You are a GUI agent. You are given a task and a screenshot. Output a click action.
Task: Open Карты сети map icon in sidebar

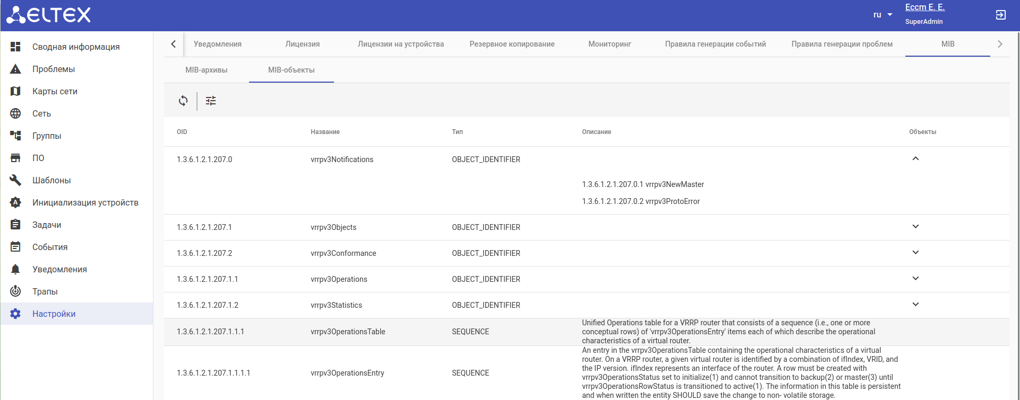point(15,92)
